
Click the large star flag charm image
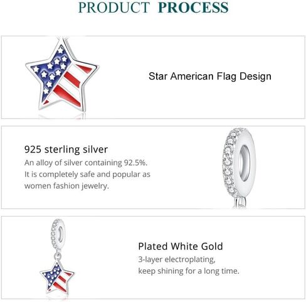62,75
